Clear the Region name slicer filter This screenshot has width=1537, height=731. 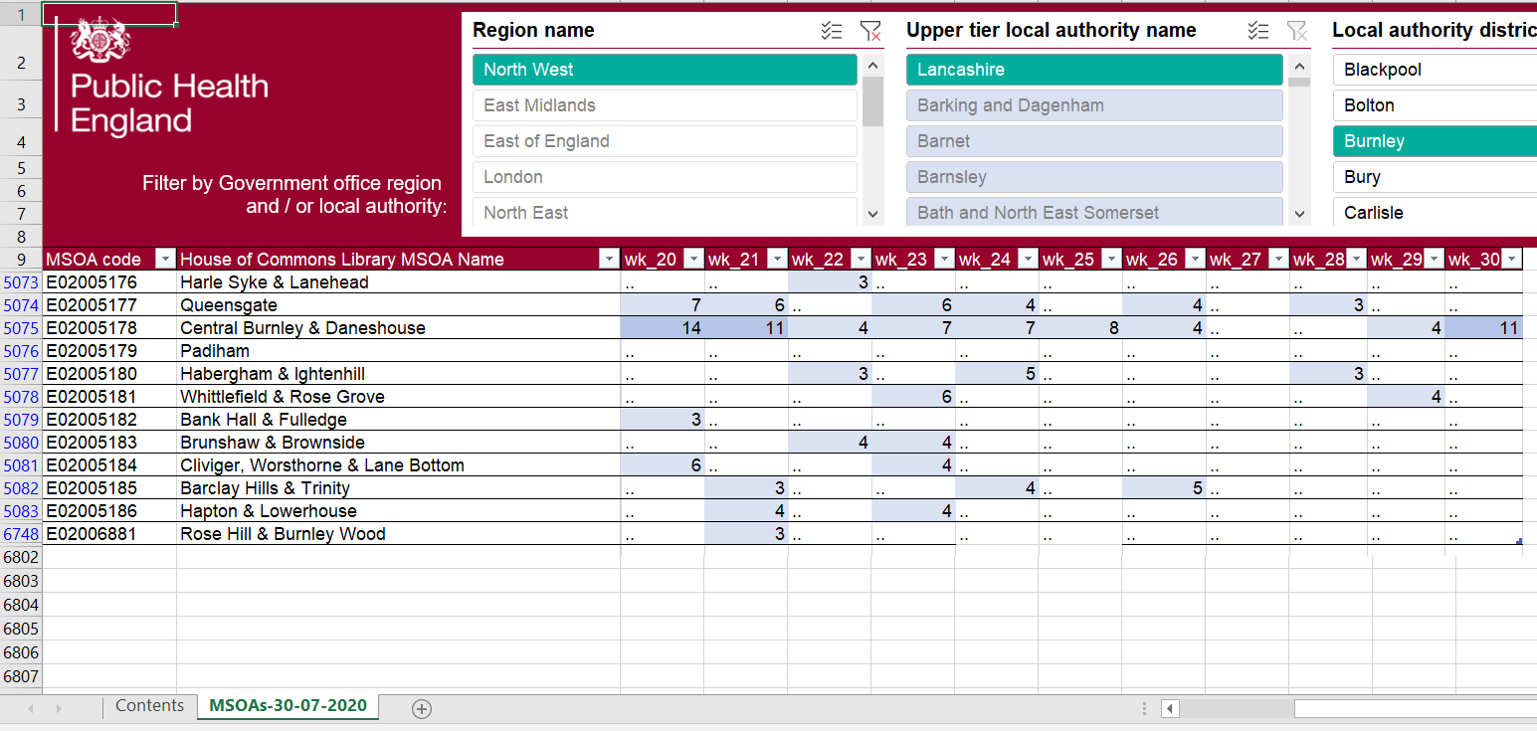(x=870, y=31)
